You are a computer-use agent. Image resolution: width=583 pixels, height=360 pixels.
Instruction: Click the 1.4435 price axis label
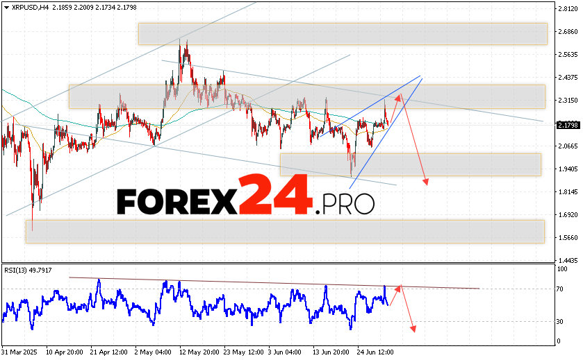pyautogui.click(x=568, y=260)
